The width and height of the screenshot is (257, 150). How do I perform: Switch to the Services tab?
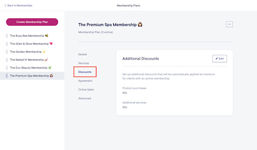click(84, 63)
